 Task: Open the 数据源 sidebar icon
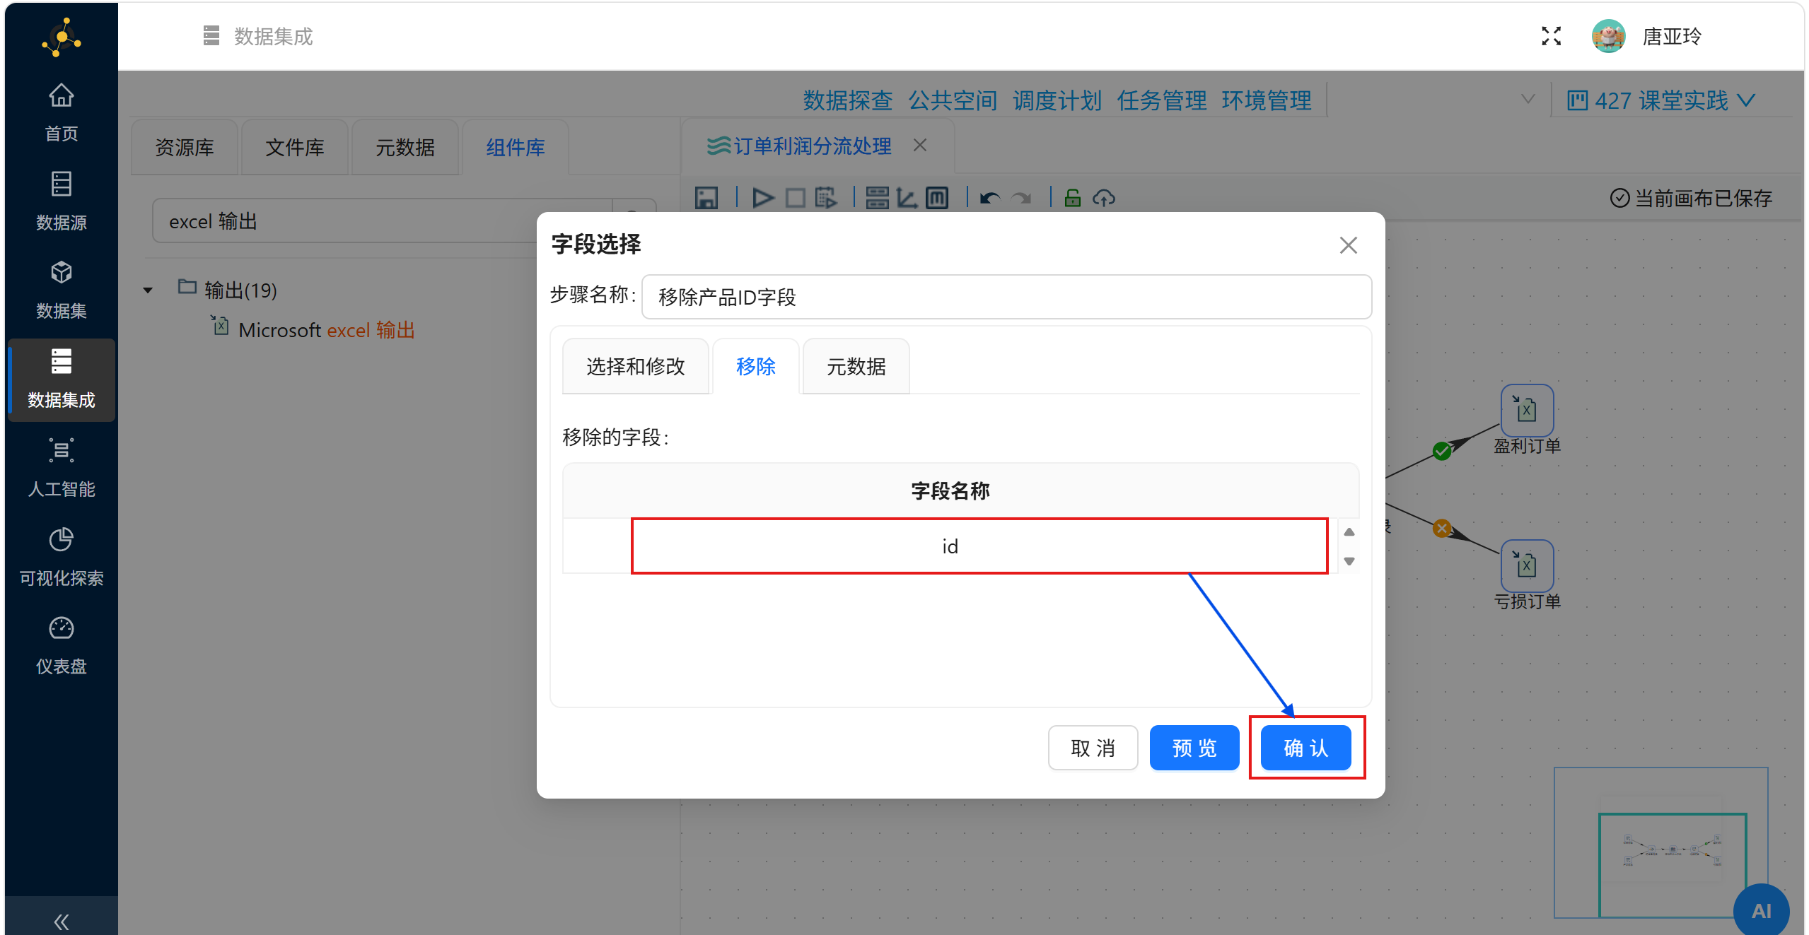pos(61,184)
